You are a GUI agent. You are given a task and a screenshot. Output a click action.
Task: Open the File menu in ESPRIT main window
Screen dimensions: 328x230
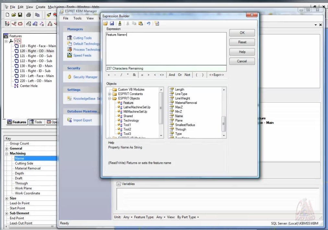coord(13,7)
